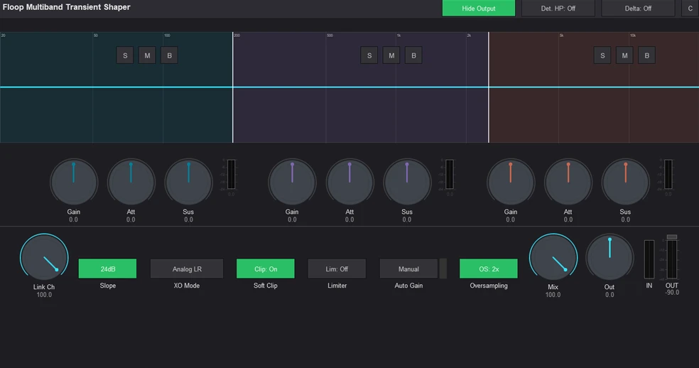Image resolution: width=699 pixels, height=368 pixels.
Task: Mute the mid band with its M button
Action: 391,55
